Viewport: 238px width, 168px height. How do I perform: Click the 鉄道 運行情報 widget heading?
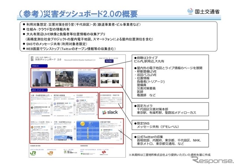pos(105,122)
